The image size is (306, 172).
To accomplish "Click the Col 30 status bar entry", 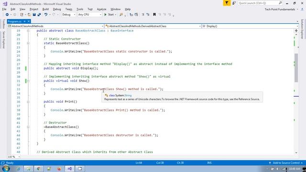I will 160,162.
